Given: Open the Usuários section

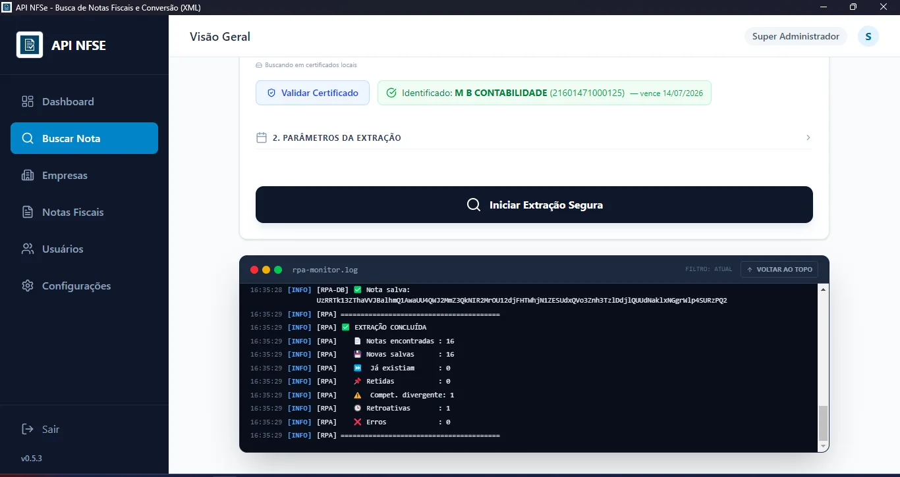Looking at the screenshot, I should coord(84,249).
